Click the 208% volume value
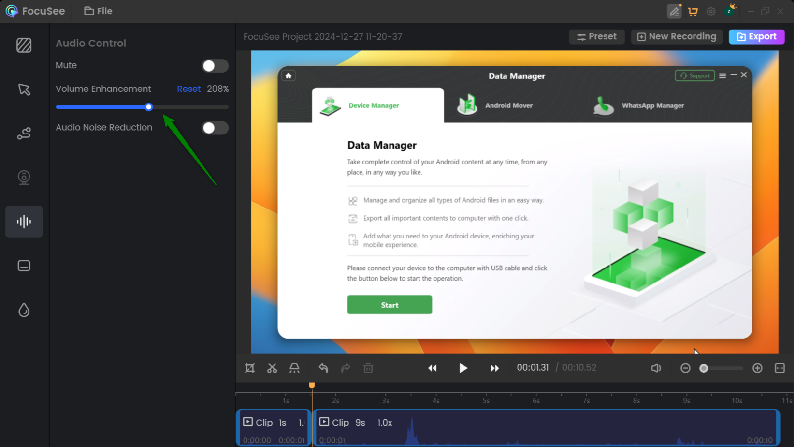795x447 pixels. [x=218, y=89]
